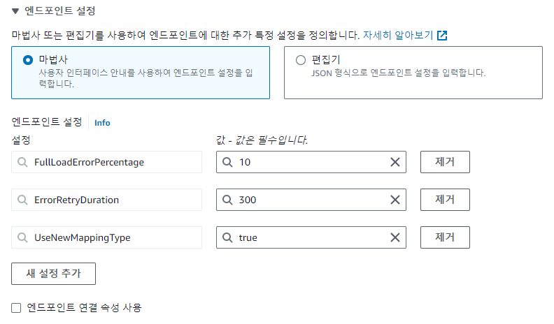
Task: Enable 엔드포인트 연결 속성 사용 checkbox
Action: (x=16, y=307)
